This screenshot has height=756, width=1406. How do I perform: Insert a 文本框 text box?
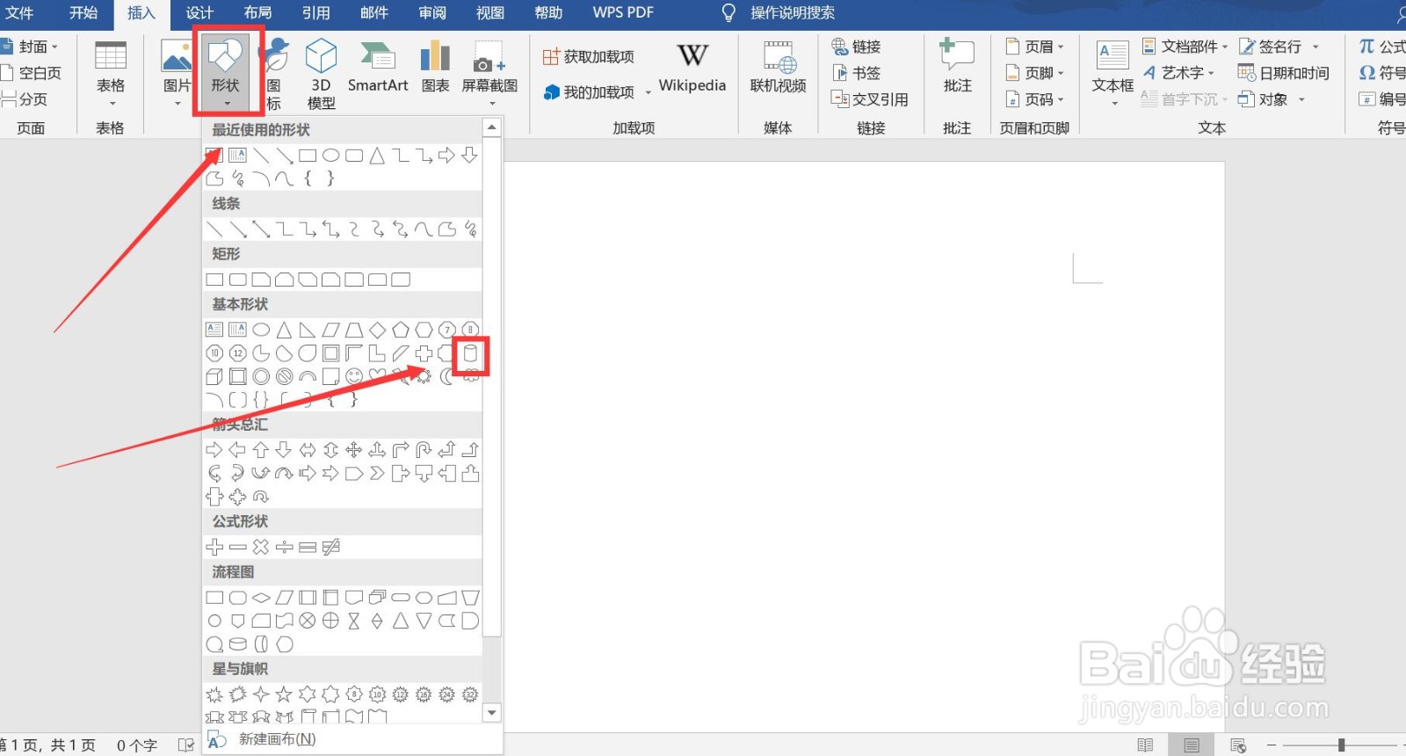(x=1112, y=74)
